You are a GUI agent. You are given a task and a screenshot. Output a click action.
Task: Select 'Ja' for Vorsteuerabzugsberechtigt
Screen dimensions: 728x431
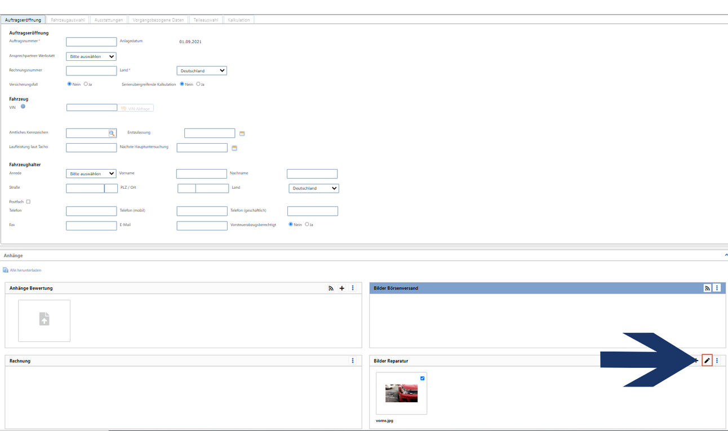(307, 224)
